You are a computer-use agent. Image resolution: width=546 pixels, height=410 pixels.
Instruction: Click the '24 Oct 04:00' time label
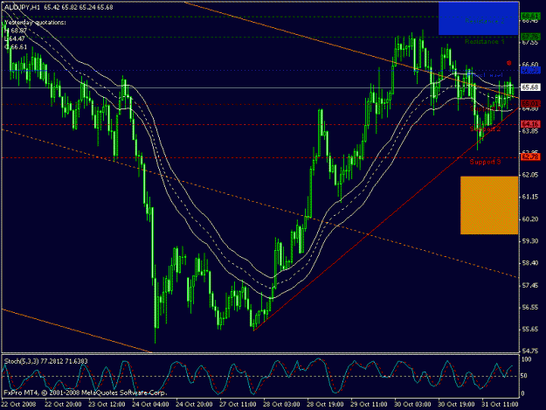(150, 404)
